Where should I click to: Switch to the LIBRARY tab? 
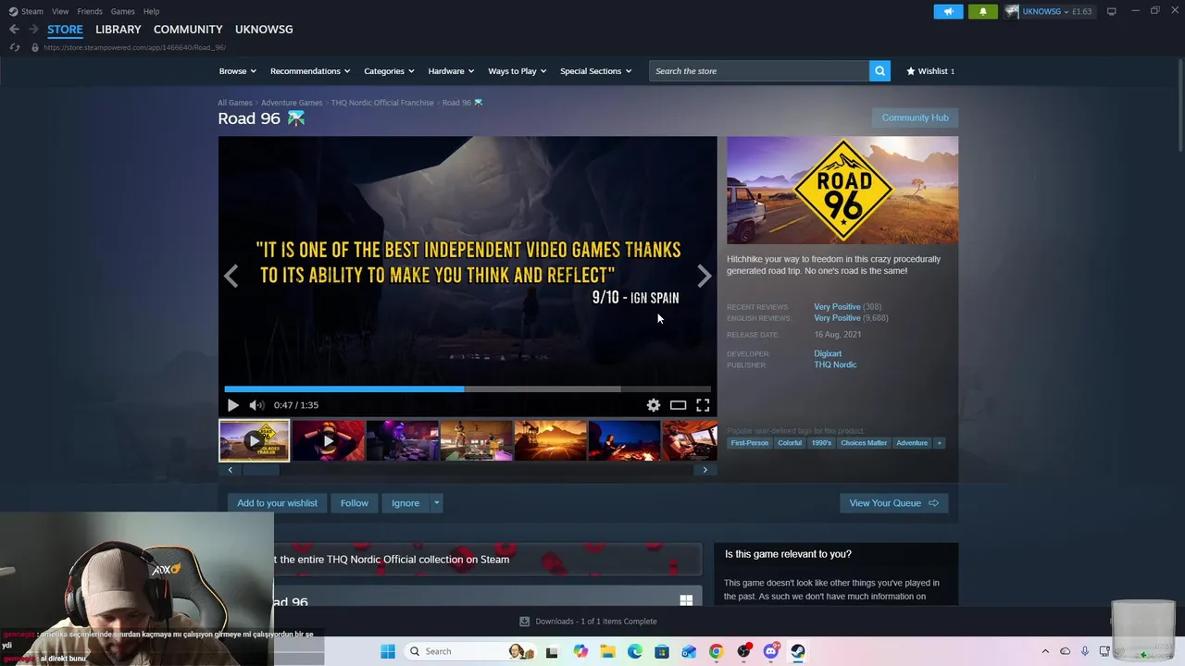click(118, 30)
